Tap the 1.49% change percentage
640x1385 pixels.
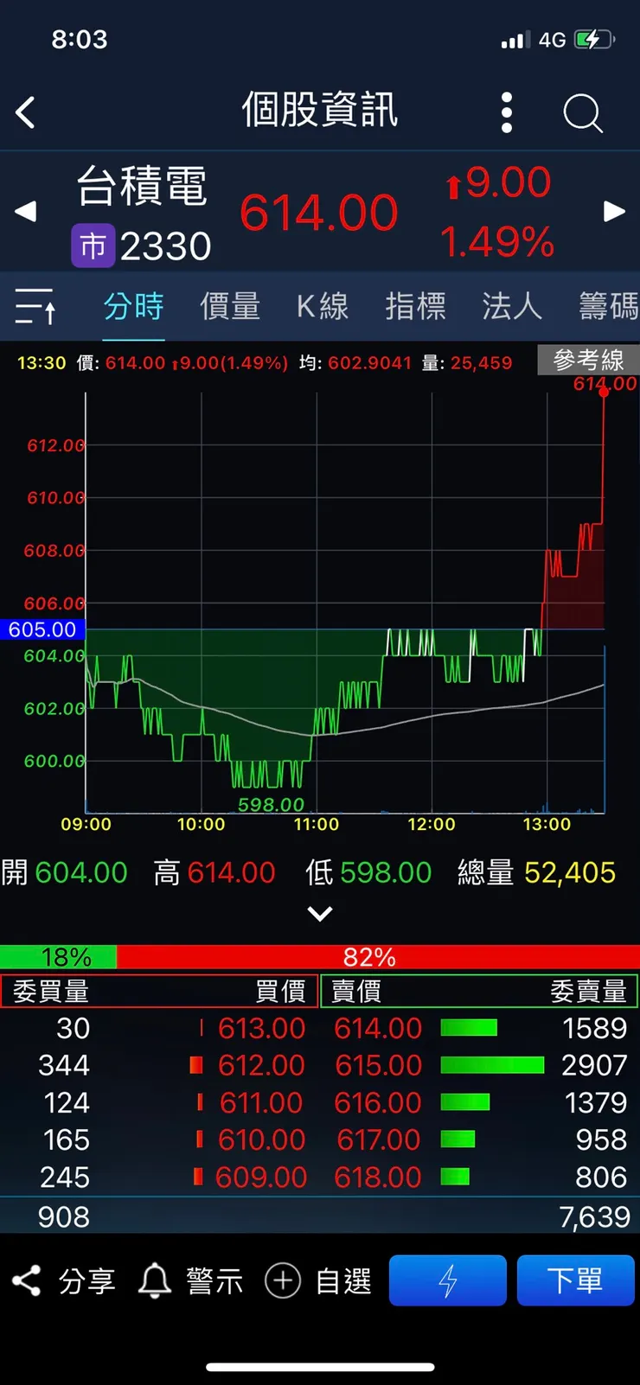(x=497, y=241)
